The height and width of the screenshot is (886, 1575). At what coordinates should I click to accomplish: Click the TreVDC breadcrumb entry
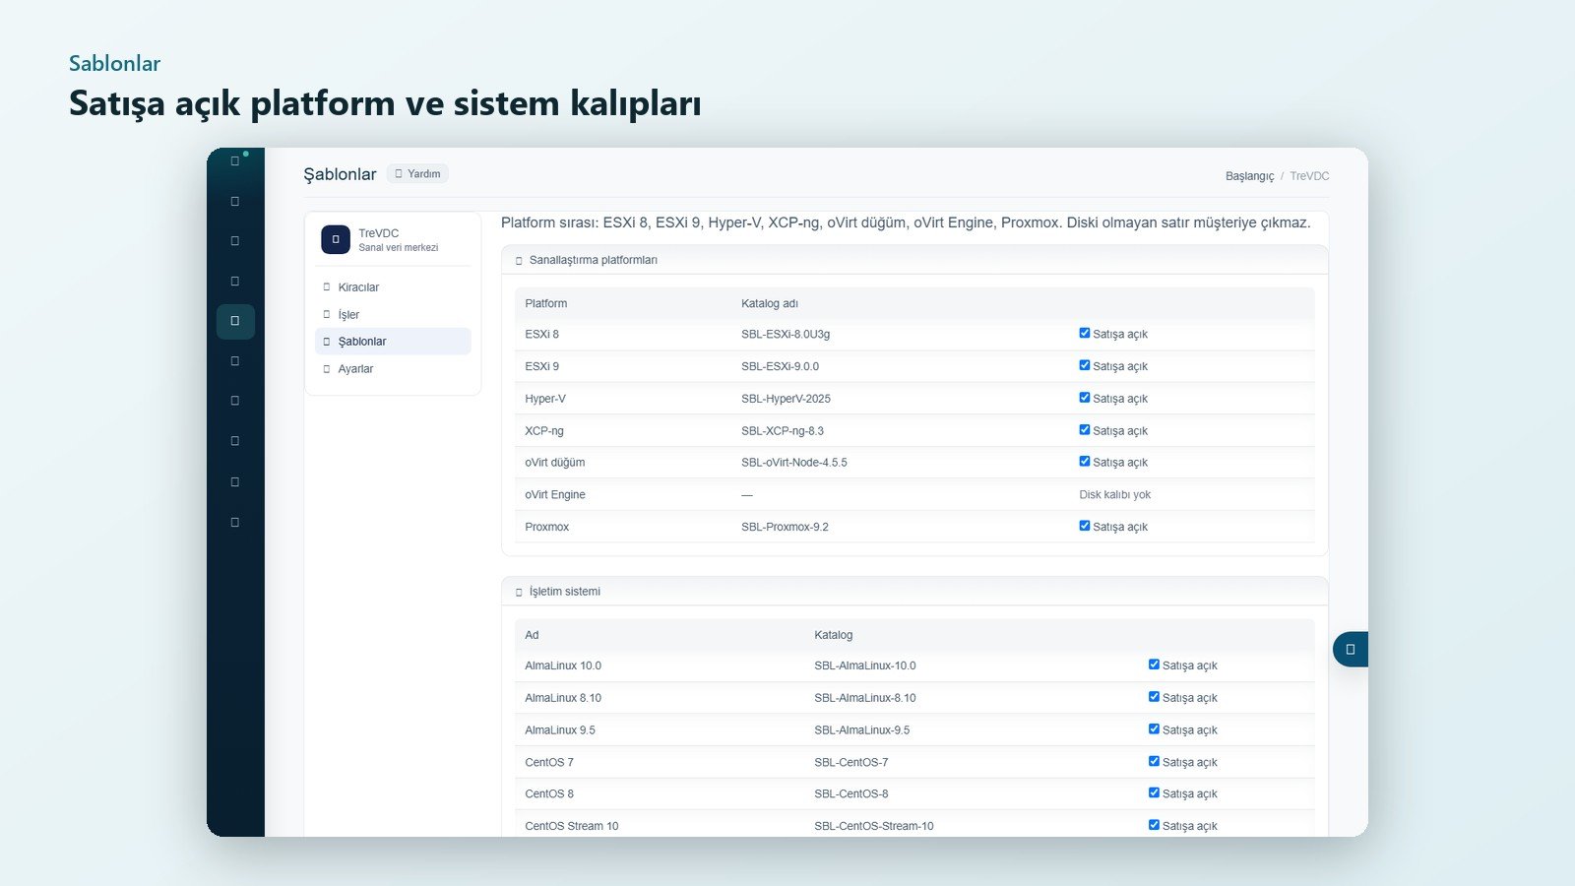pos(1309,176)
